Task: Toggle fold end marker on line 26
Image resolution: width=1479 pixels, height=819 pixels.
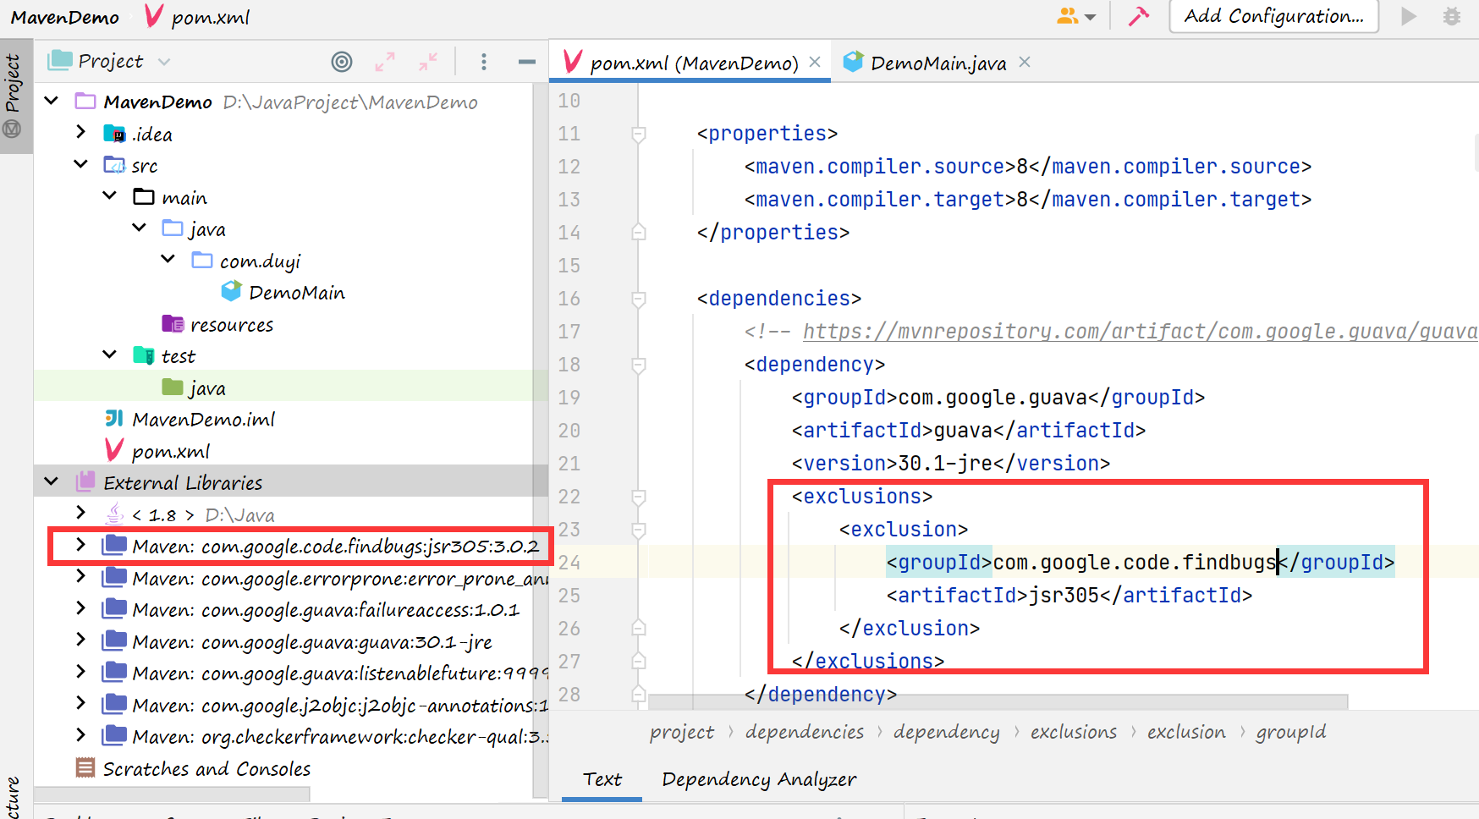Action: (639, 628)
